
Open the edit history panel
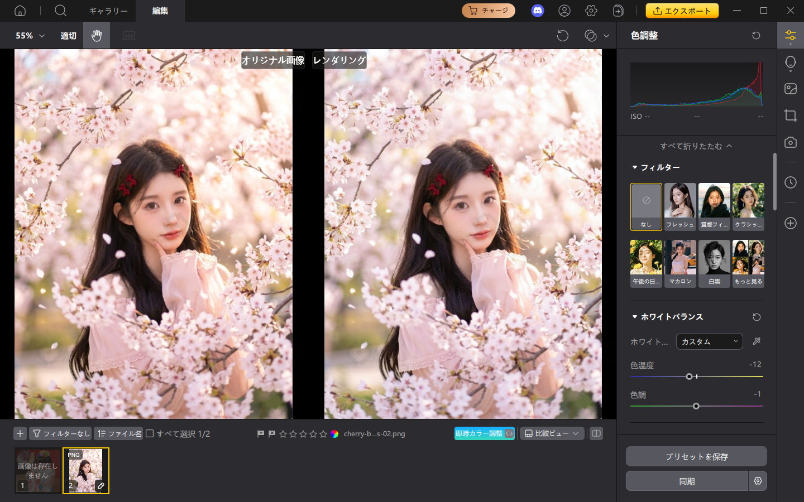click(791, 182)
